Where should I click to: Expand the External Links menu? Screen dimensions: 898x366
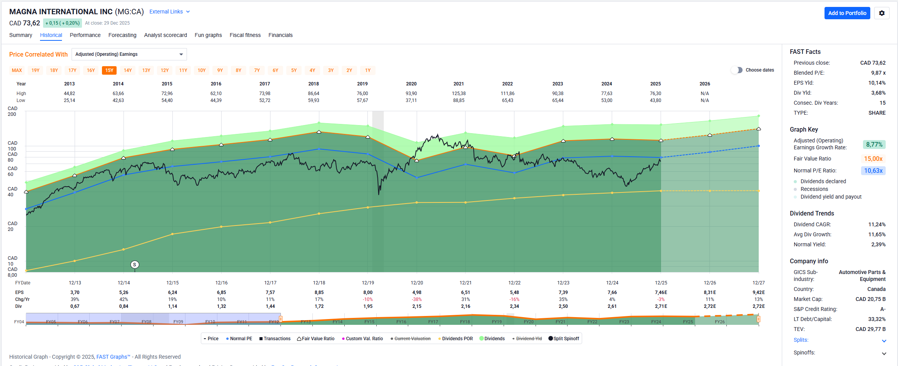point(169,12)
